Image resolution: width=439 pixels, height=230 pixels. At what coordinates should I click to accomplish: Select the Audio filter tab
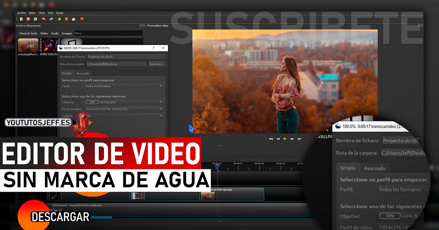[55, 33]
